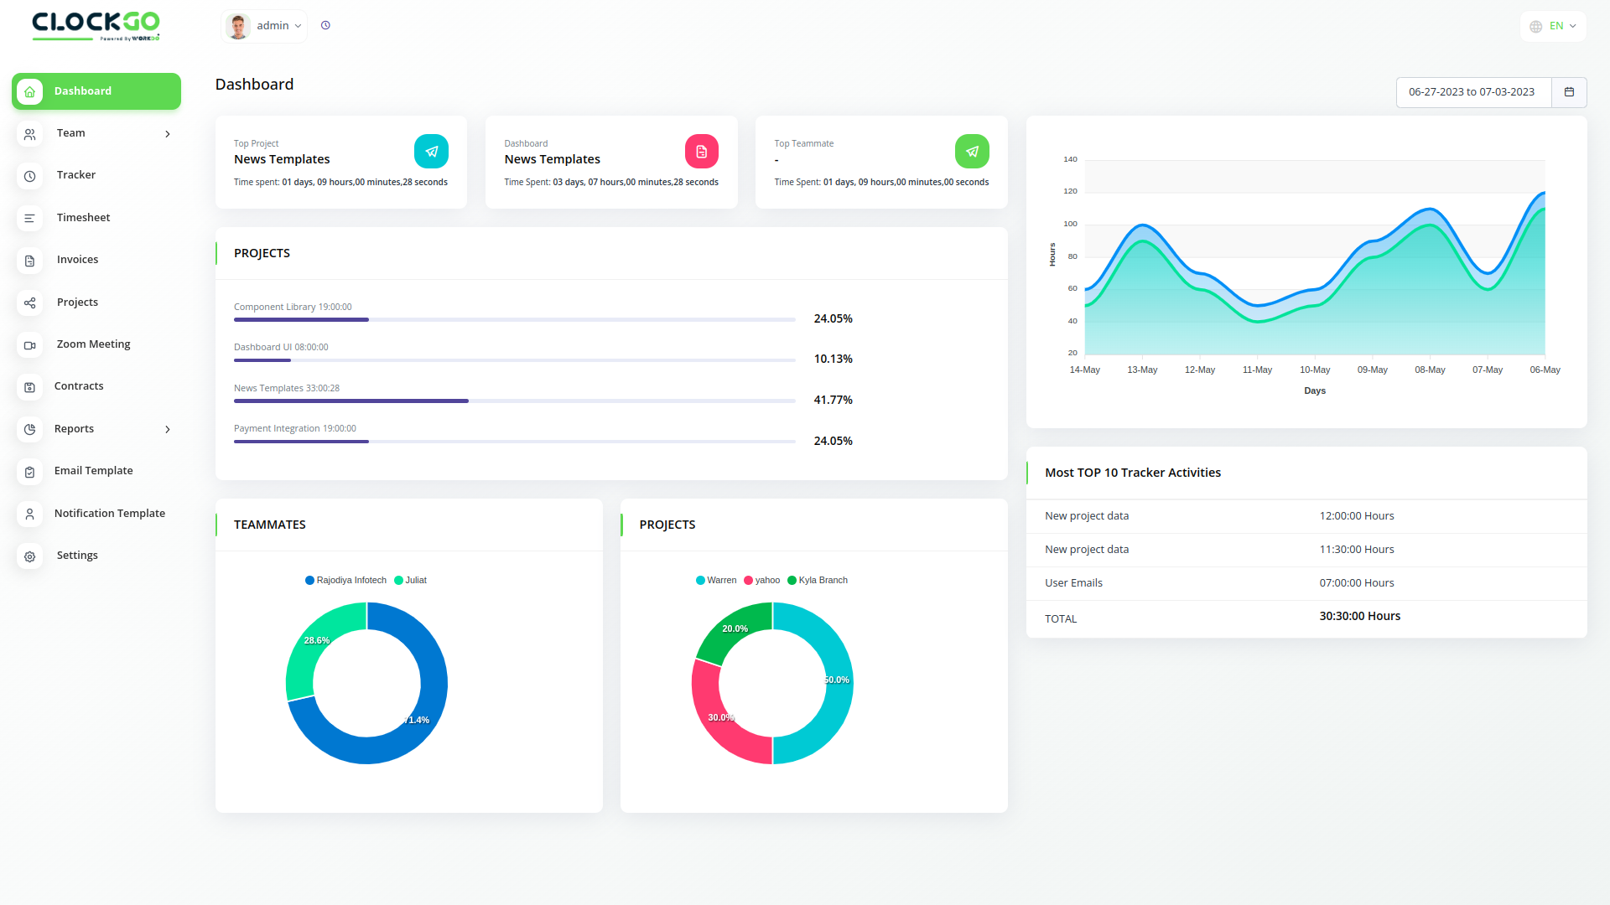Image resolution: width=1610 pixels, height=905 pixels.
Task: Expand the Team submenu chevron
Action: 168,134
